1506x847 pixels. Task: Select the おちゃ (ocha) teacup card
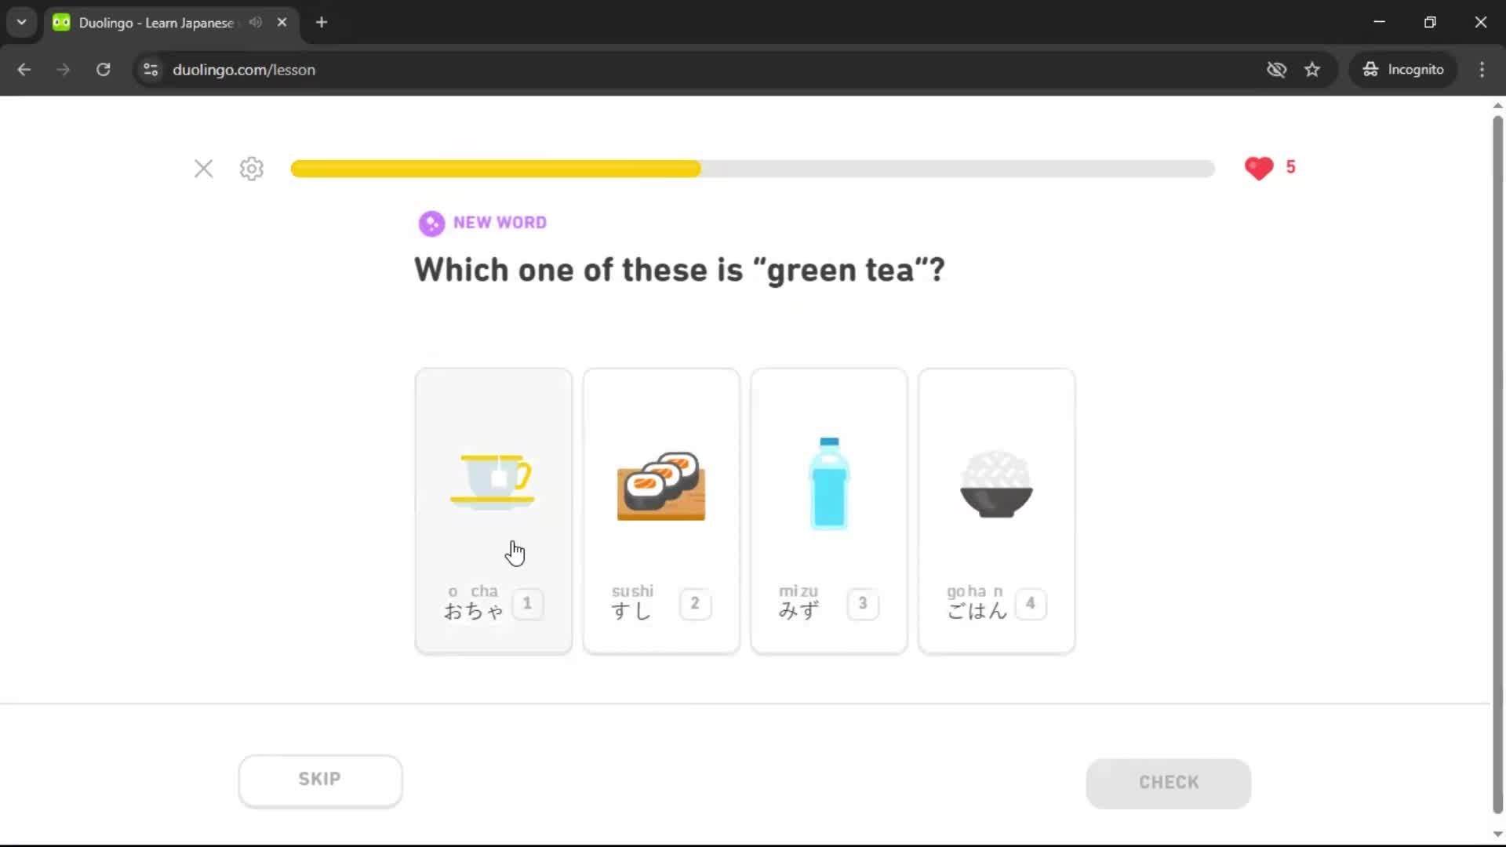(493, 510)
